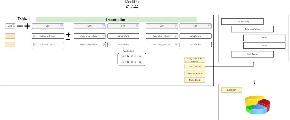Select Loot Tables in the hierarchy panel

click(x=252, y=54)
